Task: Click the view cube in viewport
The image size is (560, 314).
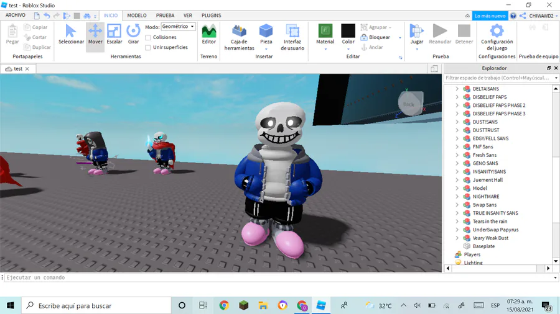Action: coord(410,104)
